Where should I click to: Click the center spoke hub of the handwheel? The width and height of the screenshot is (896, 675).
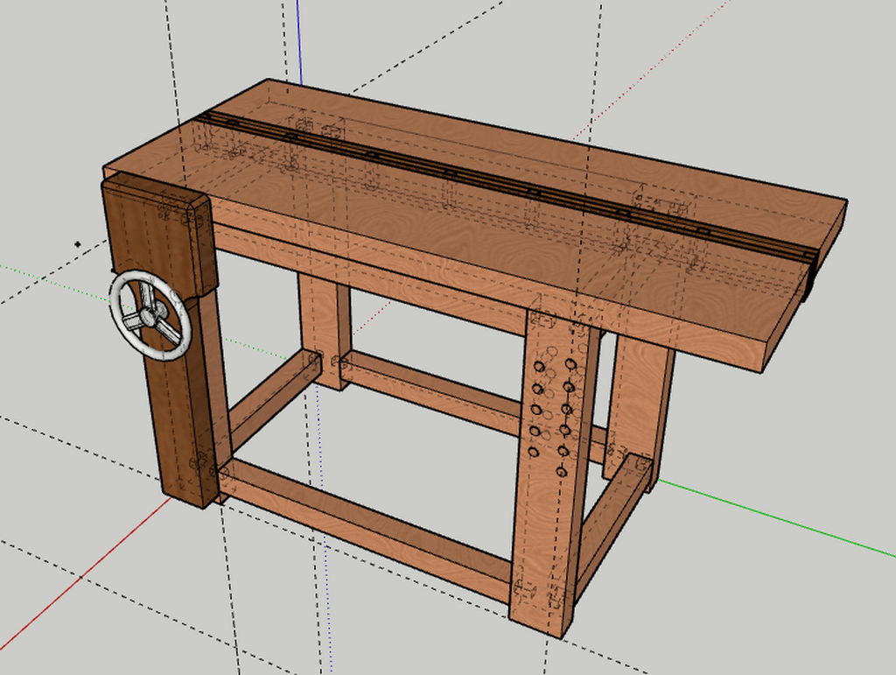(x=151, y=313)
